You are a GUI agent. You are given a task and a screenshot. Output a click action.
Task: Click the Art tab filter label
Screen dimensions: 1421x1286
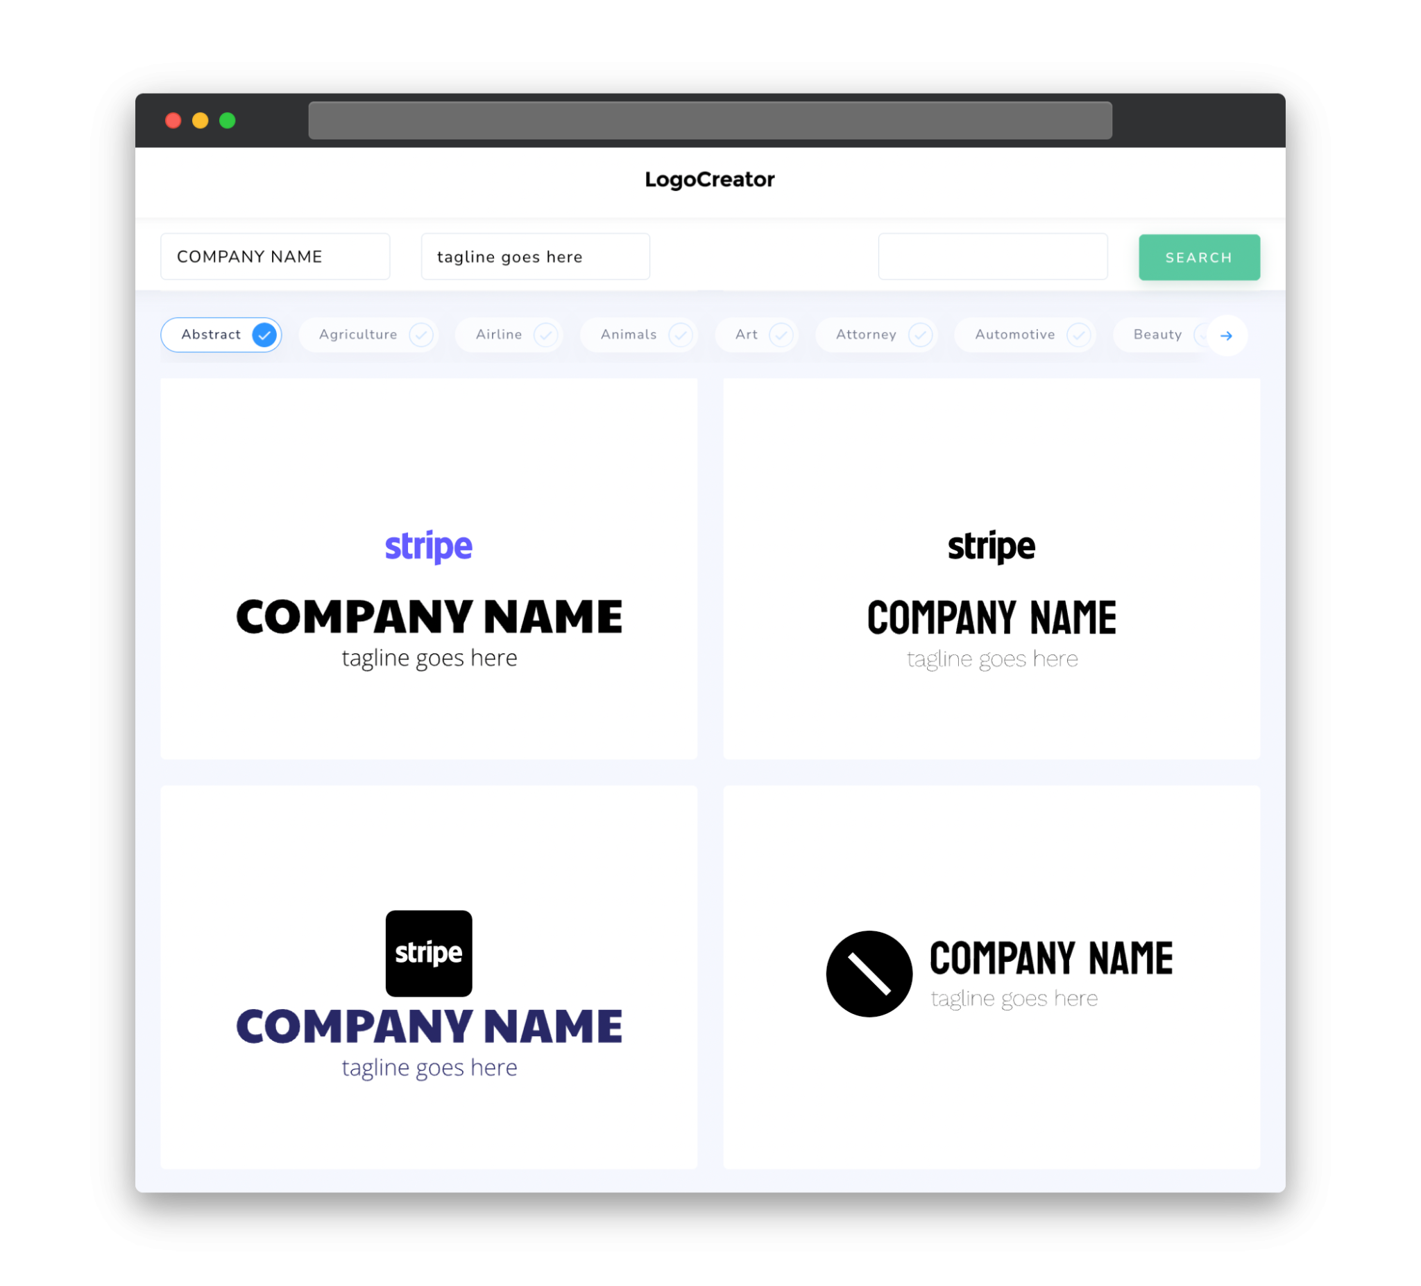tap(745, 335)
